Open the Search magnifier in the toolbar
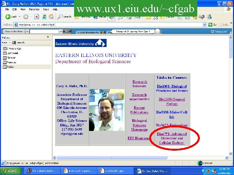 64,17
